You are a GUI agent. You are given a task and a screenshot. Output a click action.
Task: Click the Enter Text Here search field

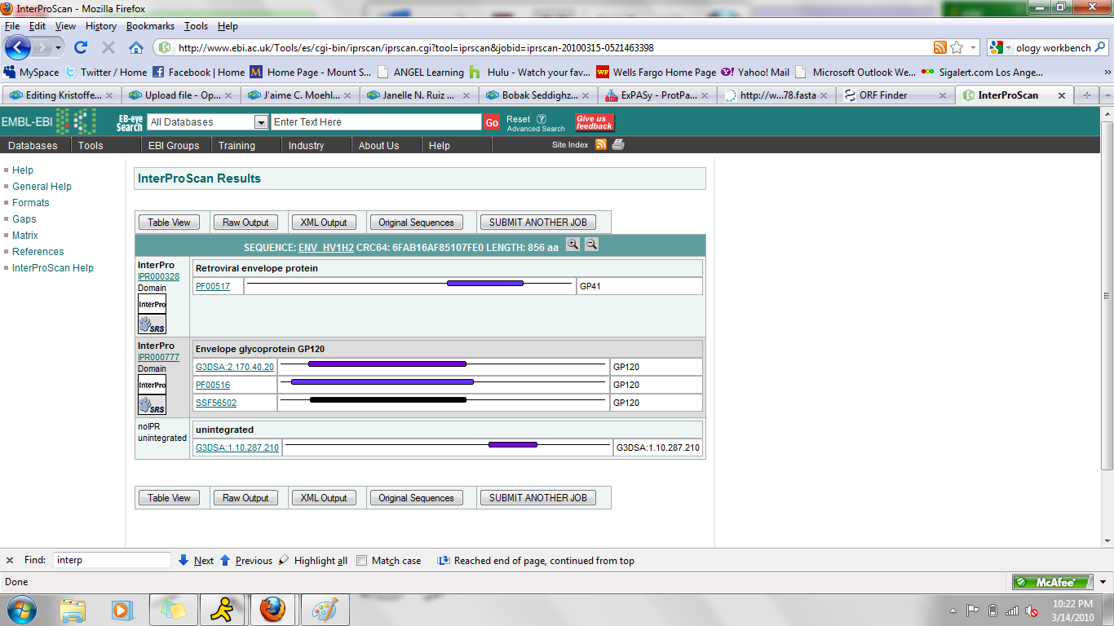(376, 122)
